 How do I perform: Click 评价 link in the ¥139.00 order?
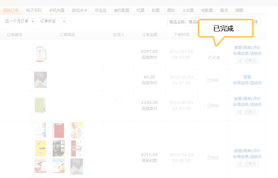[x=256, y=98]
